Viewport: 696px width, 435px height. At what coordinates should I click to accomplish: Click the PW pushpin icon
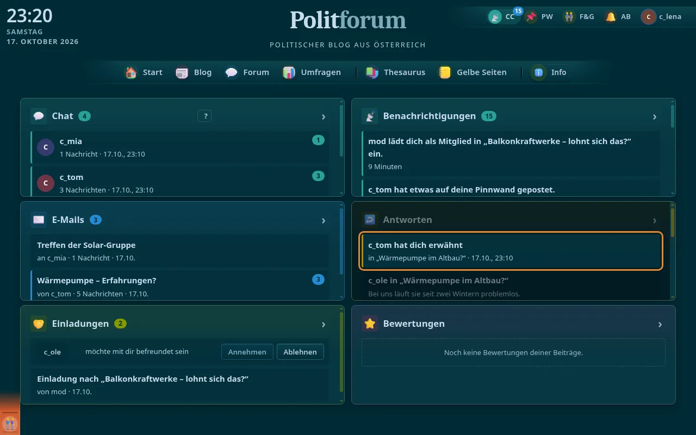pyautogui.click(x=531, y=17)
